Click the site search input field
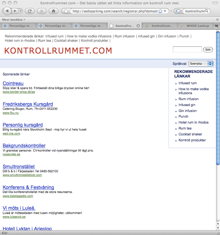The image size is (220, 235). click(x=187, y=50)
